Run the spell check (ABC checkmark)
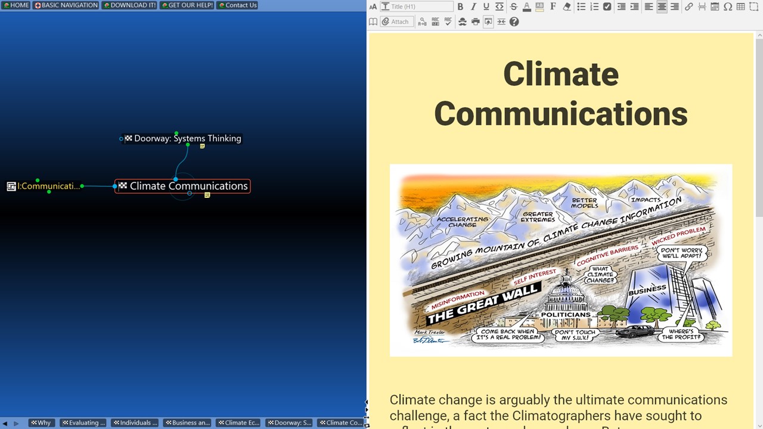The width and height of the screenshot is (763, 429). (x=448, y=21)
